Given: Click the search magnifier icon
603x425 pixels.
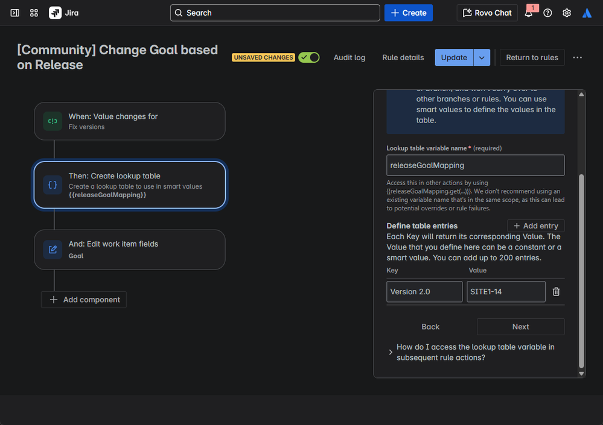Looking at the screenshot, I should [179, 13].
